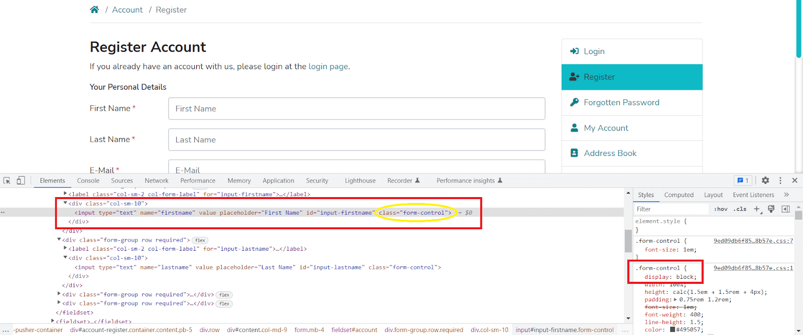Click the new style rule plus icon
This screenshot has height=335, width=803.
click(757, 209)
